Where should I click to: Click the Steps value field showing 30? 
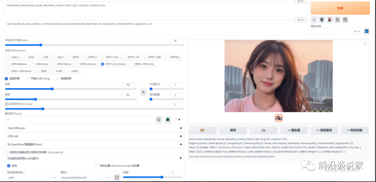177,41
